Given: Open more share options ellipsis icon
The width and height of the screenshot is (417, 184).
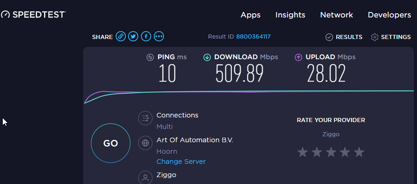Looking at the screenshot, I should click(159, 36).
